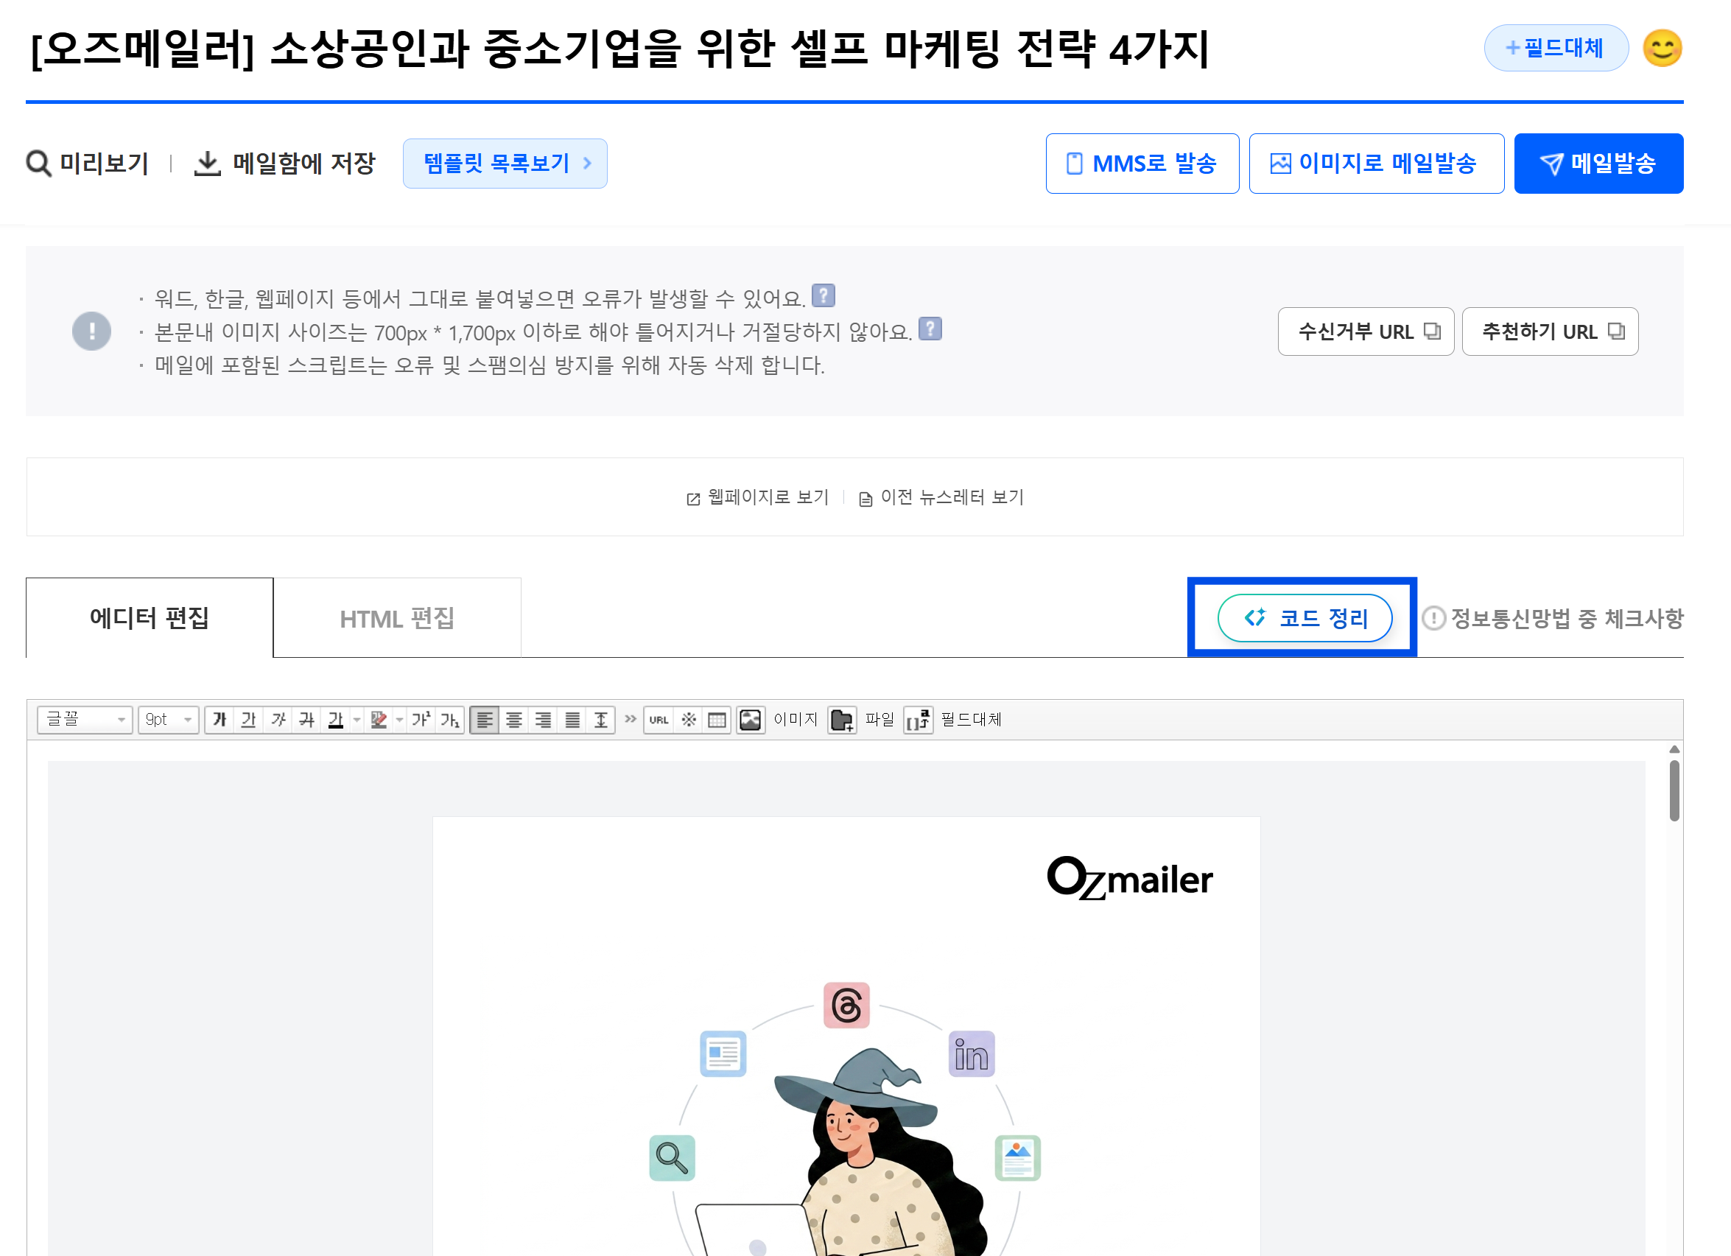Click the 웹페이지로 보기 link
1731x1256 pixels.
click(x=758, y=497)
